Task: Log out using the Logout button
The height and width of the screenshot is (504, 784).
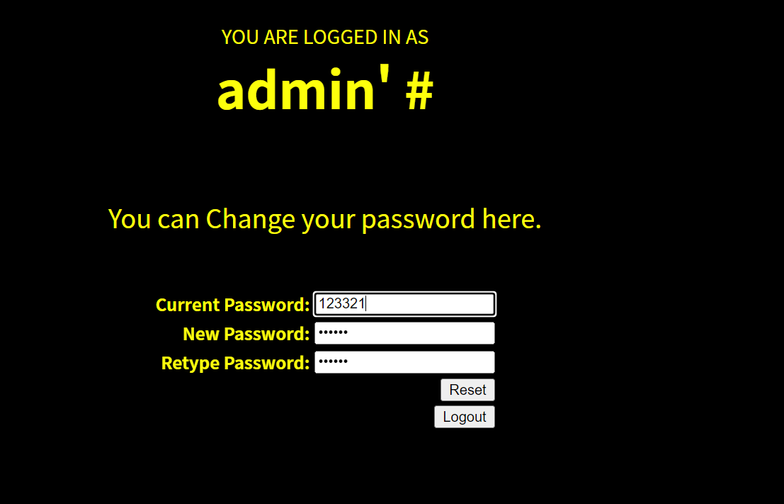Action: click(x=465, y=417)
